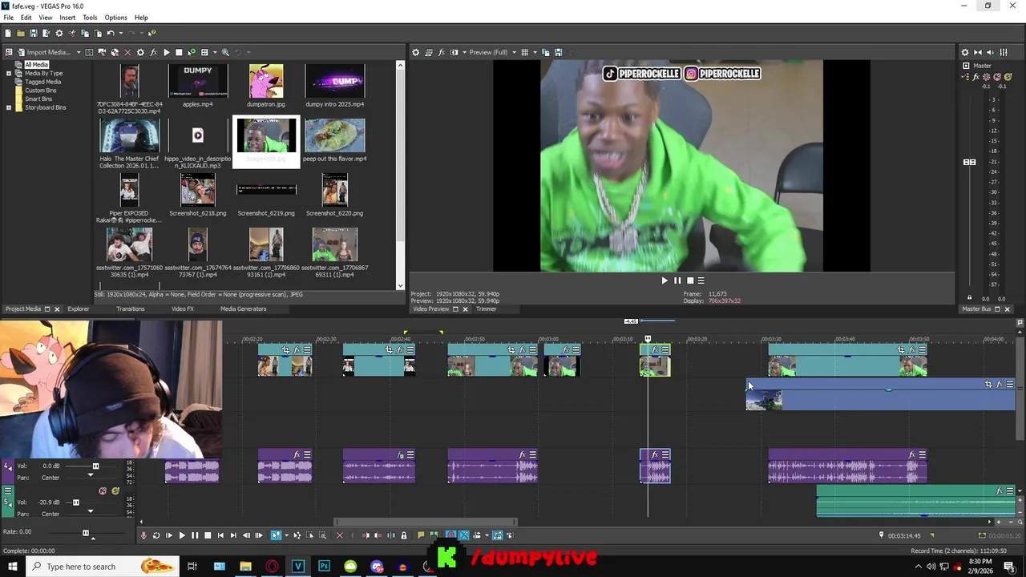
Task: Go to start of timeline
Action: click(x=220, y=535)
